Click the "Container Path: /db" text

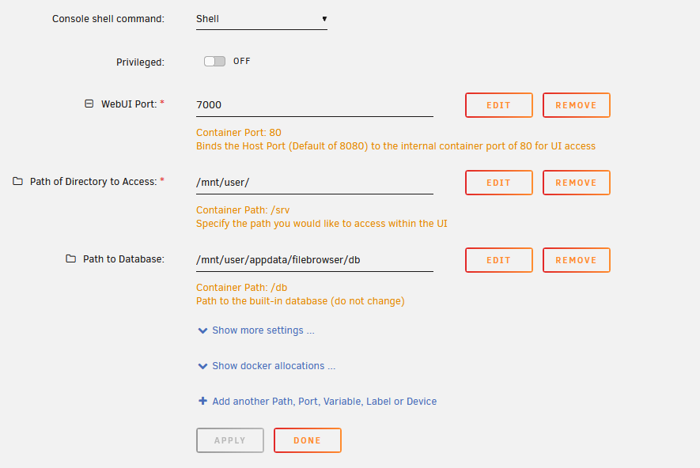pos(241,288)
